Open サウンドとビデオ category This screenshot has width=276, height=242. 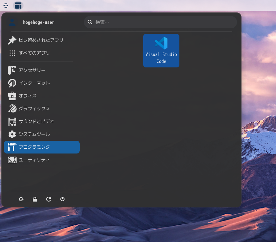tap(42, 121)
